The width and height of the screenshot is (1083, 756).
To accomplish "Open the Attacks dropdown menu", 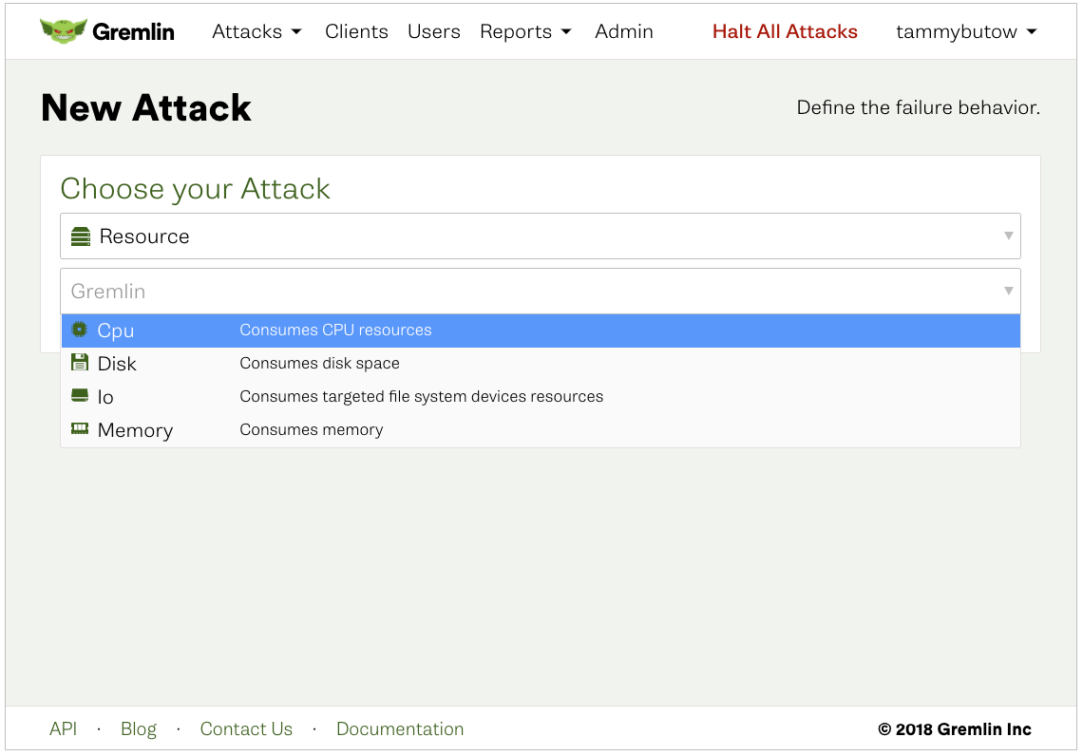I will coord(256,31).
